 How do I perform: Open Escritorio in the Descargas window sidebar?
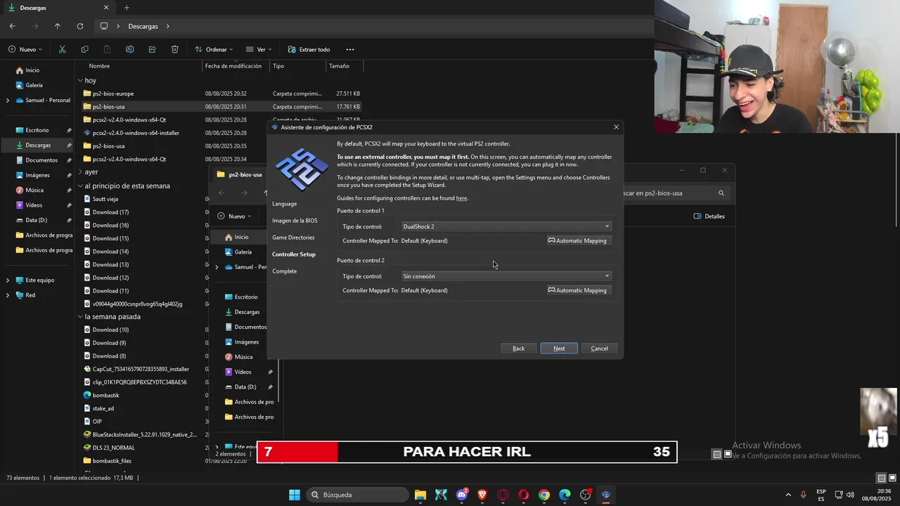pos(37,130)
